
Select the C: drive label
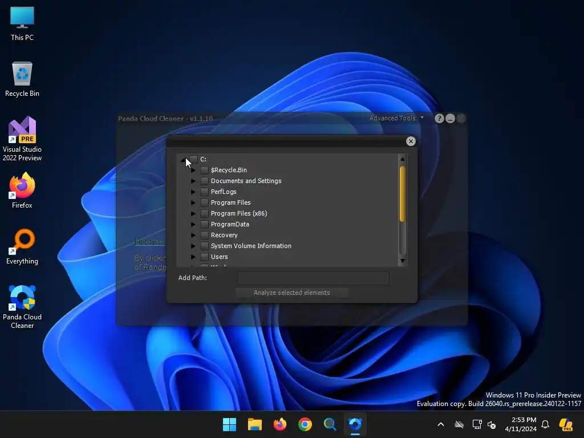click(204, 159)
